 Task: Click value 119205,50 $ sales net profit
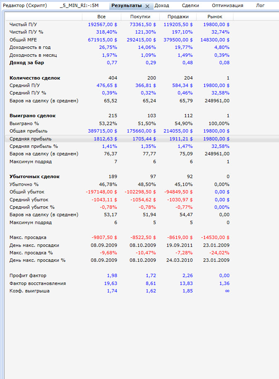[x=178, y=24]
